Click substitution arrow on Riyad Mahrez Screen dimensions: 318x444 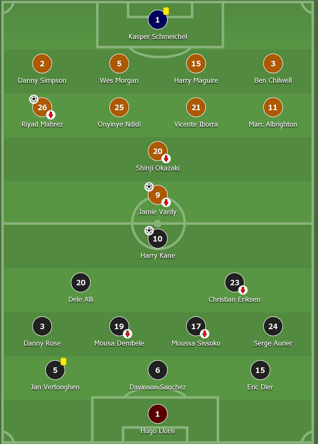(x=51, y=115)
